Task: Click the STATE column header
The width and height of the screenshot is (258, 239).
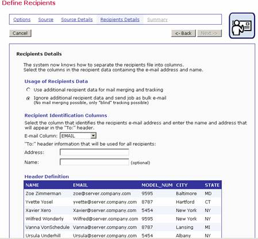Action: pos(212,185)
